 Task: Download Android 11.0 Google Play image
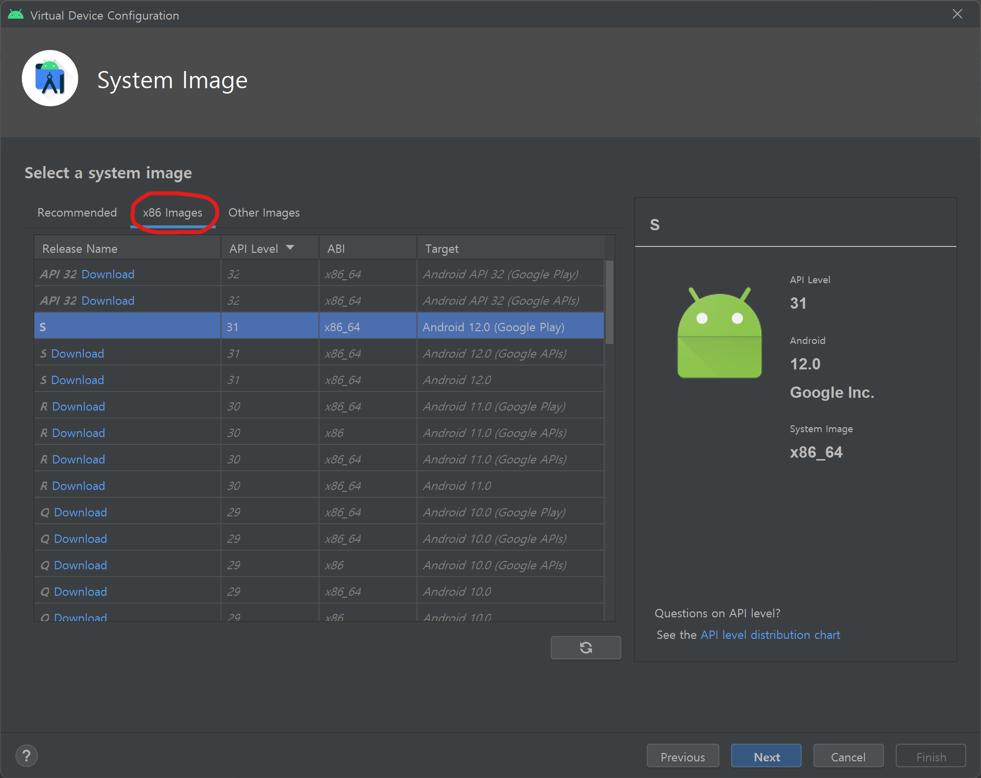pyautogui.click(x=78, y=407)
